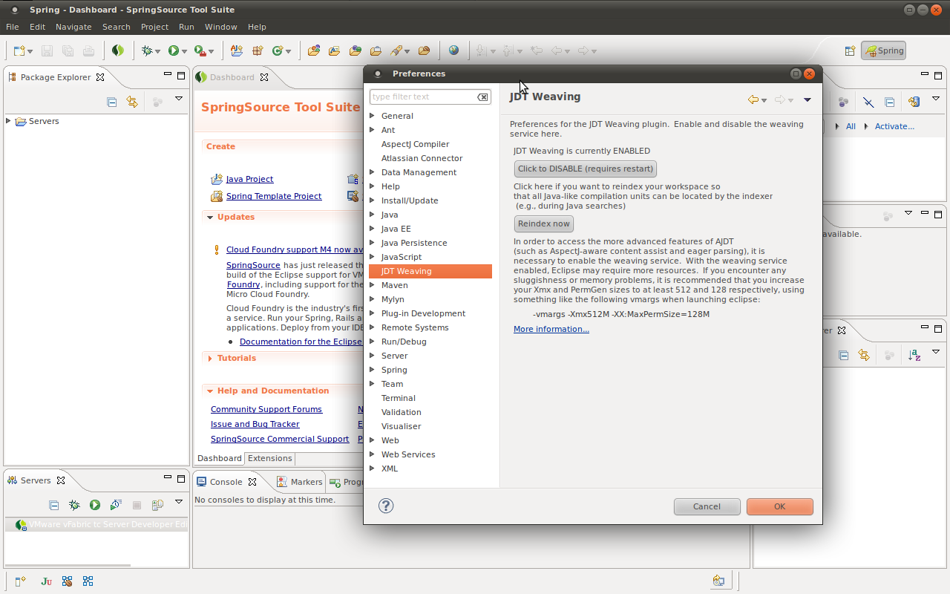Click the Activate... link in the right panel
Screen dimensions: 950x594
894,126
